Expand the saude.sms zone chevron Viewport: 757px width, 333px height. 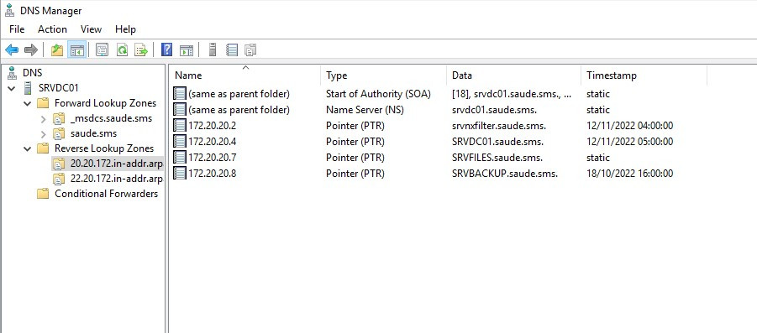(x=43, y=134)
